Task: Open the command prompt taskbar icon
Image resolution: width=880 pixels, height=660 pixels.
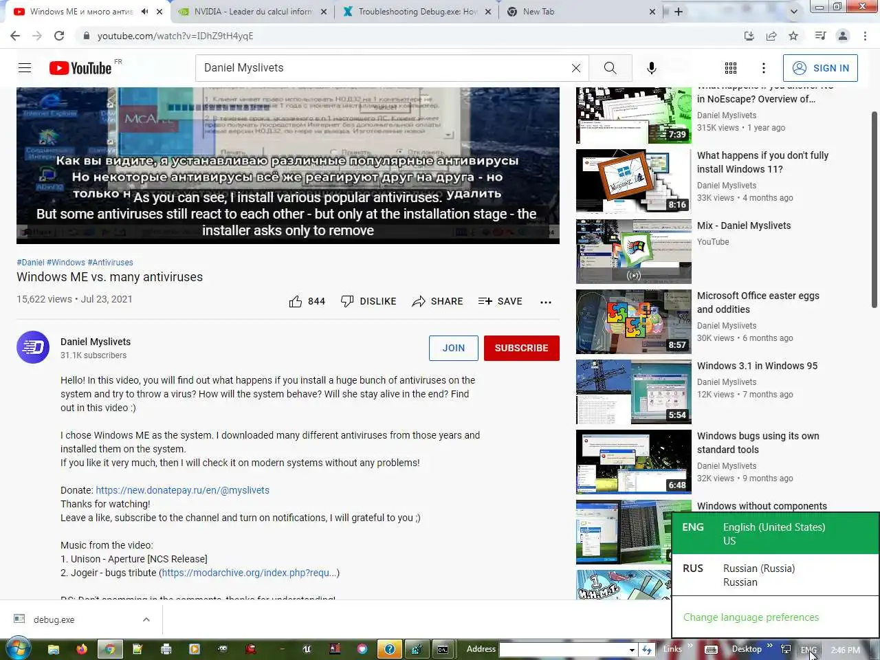Action: [x=443, y=649]
